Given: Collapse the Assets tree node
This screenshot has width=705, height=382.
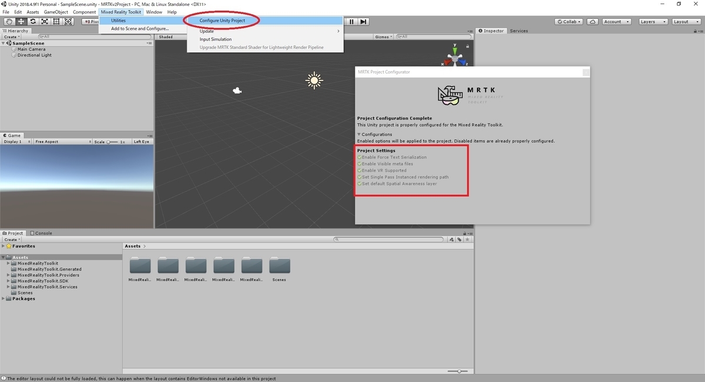Looking at the screenshot, I should pos(3,257).
